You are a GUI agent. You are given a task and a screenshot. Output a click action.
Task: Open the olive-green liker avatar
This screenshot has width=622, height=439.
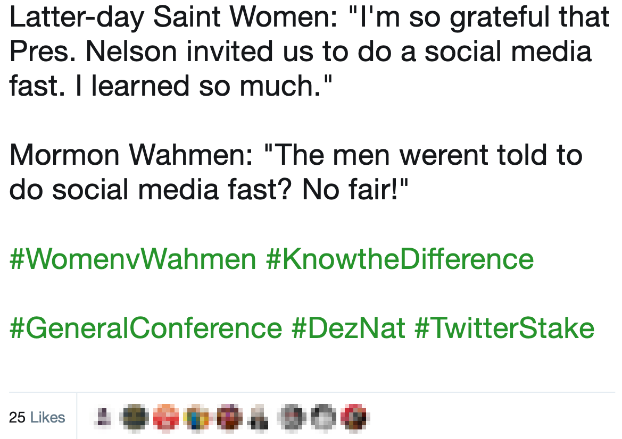[136, 417]
